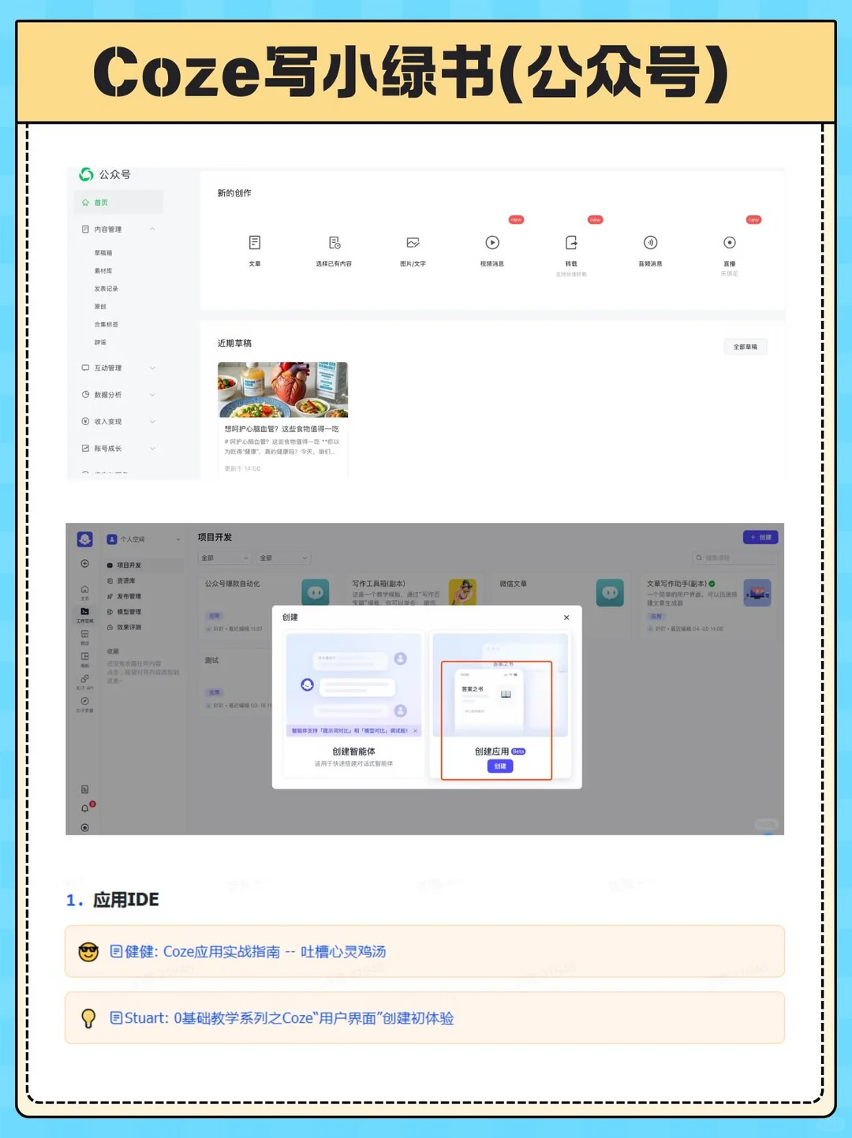Open 发表记录 under 内容管理
The image size is (852, 1138).
click(106, 289)
